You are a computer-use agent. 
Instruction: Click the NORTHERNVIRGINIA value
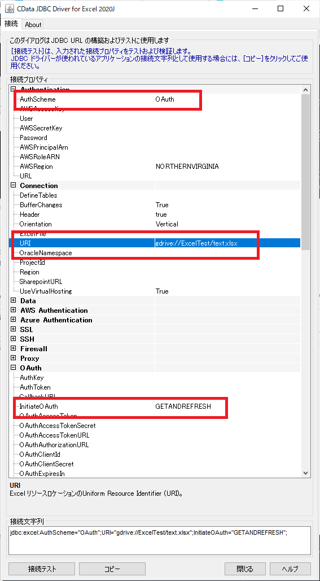(x=187, y=167)
